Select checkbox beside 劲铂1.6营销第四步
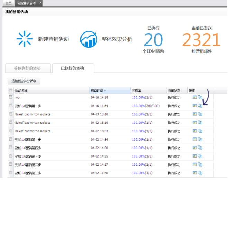Image resolution: width=228 pixels, height=228 pixels. coord(11,148)
